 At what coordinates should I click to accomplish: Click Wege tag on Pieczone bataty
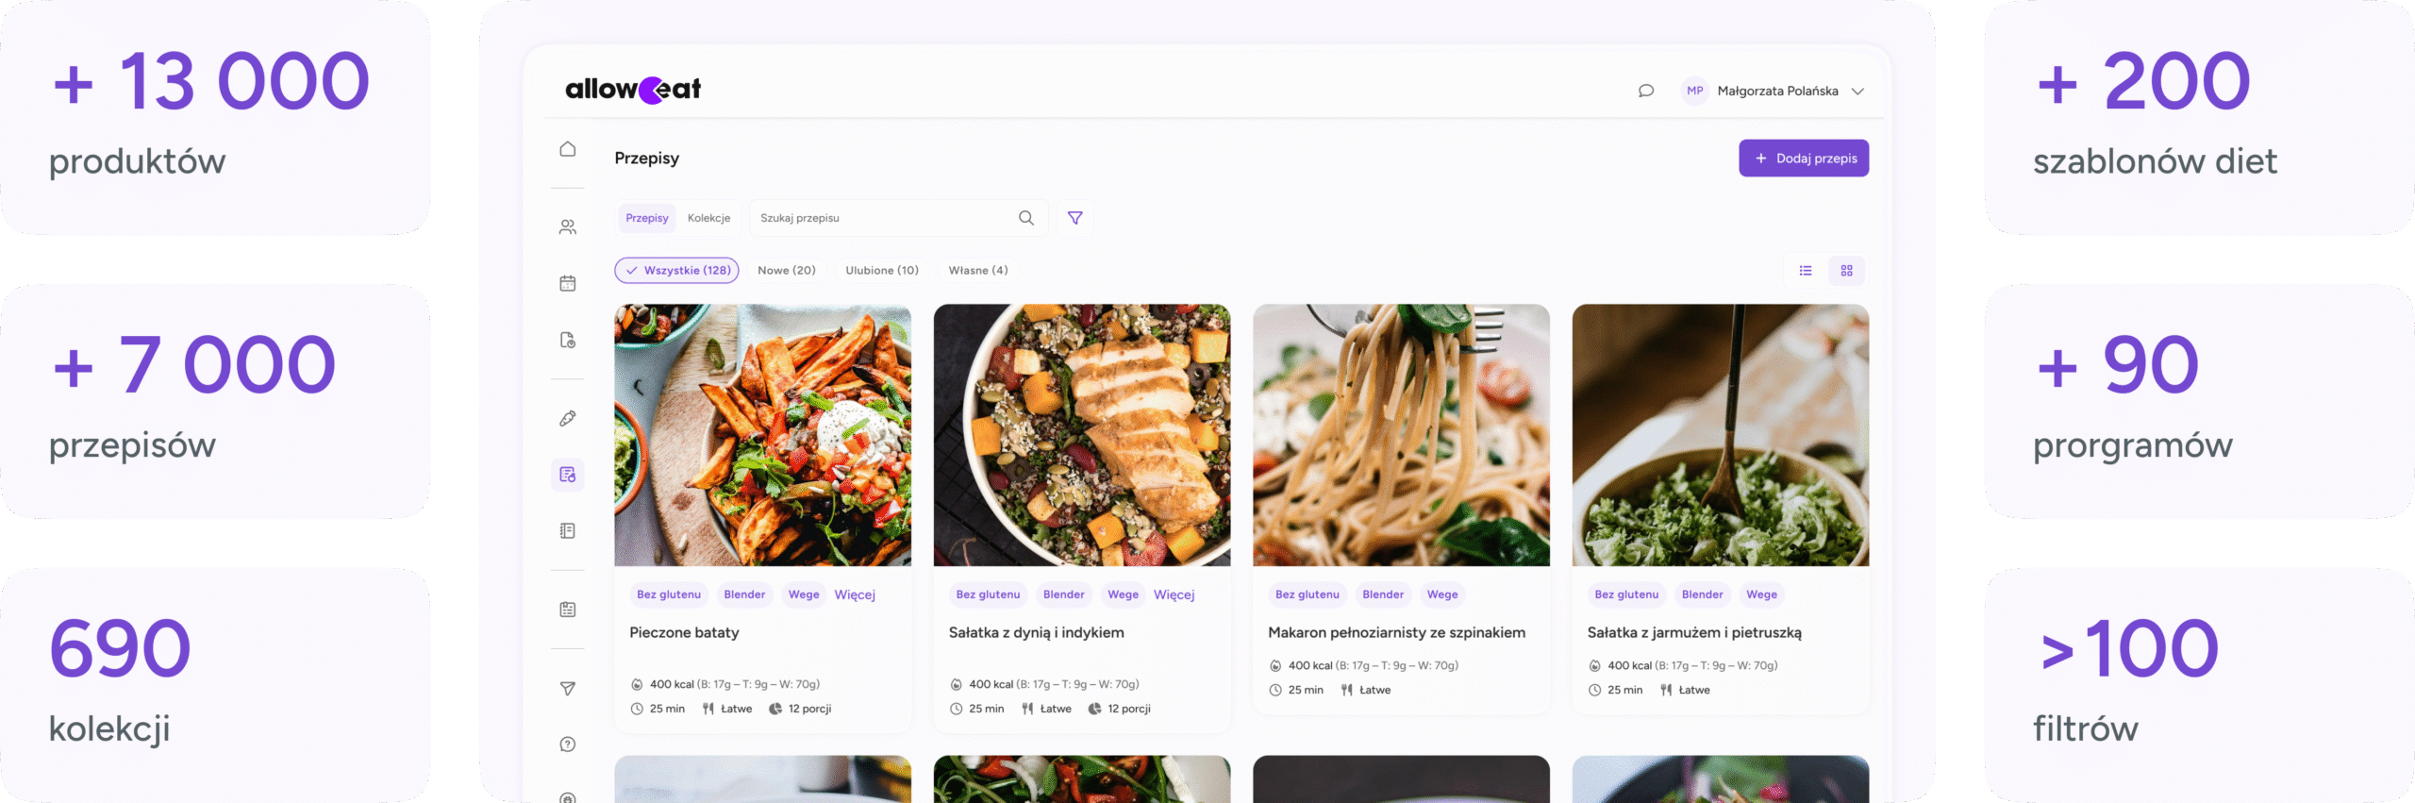(804, 594)
